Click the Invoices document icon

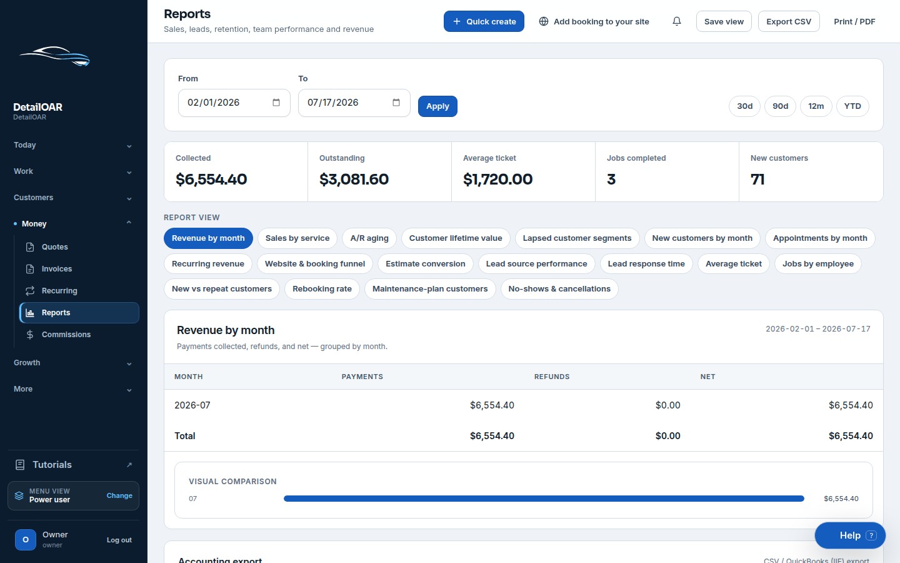[30, 269]
